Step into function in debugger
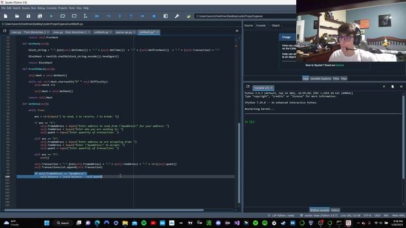 (x=120, y=16)
